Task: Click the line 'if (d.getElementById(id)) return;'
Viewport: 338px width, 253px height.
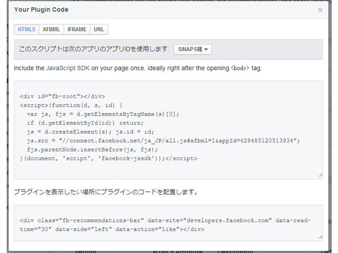Action: (x=85, y=123)
